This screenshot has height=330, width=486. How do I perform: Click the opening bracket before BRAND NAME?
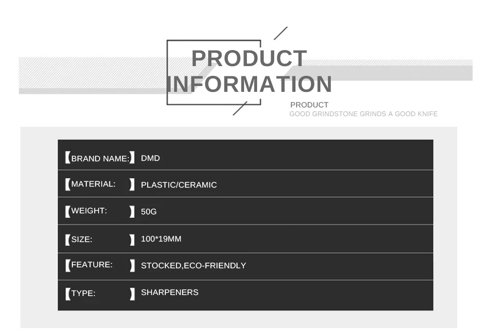coord(68,158)
